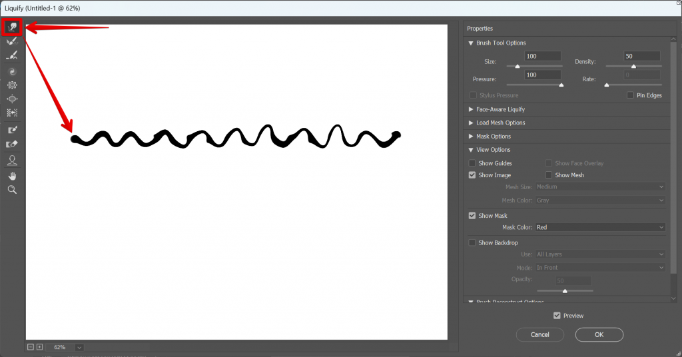Select the Freeze Mask tool
The image size is (682, 357).
coord(12,130)
